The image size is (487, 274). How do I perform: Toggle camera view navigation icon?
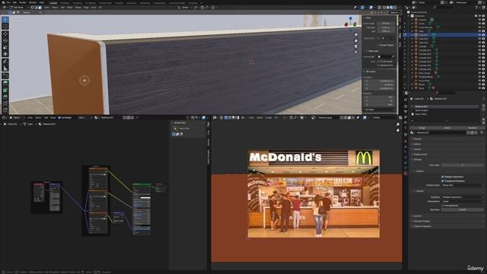tap(356, 46)
